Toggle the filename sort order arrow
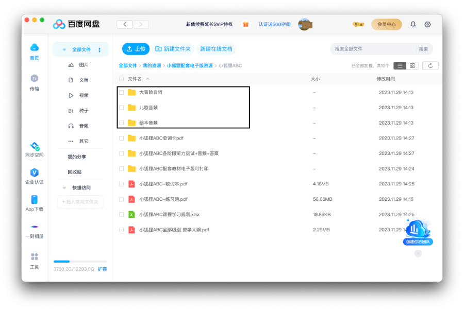The width and height of the screenshot is (464, 310). 148,78
